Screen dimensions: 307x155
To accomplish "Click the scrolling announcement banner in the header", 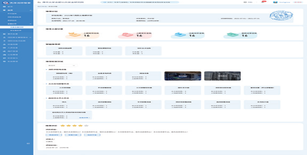I will (140, 2).
